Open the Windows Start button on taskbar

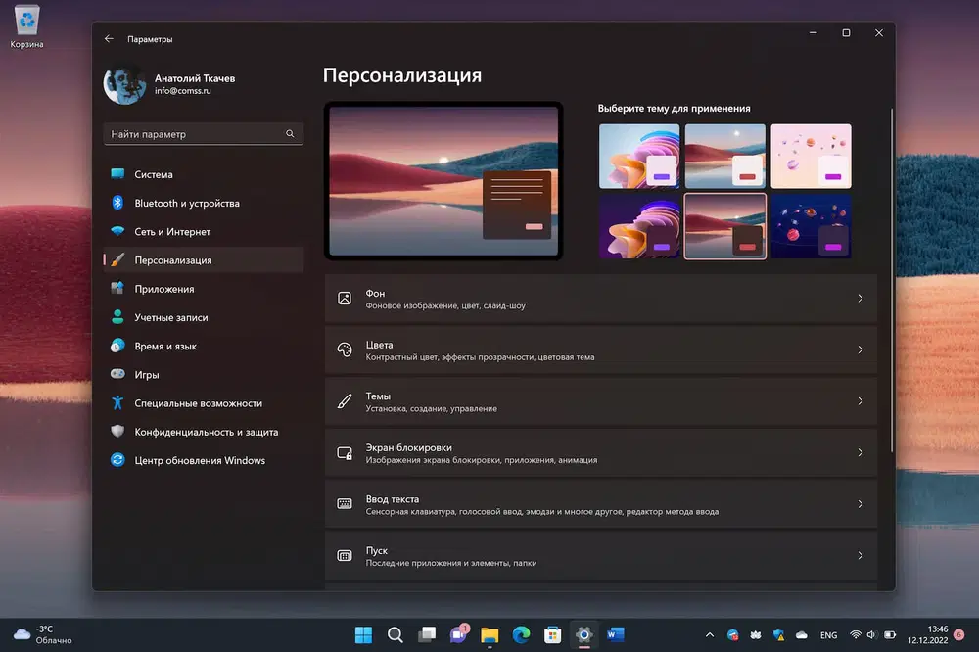[x=363, y=635]
